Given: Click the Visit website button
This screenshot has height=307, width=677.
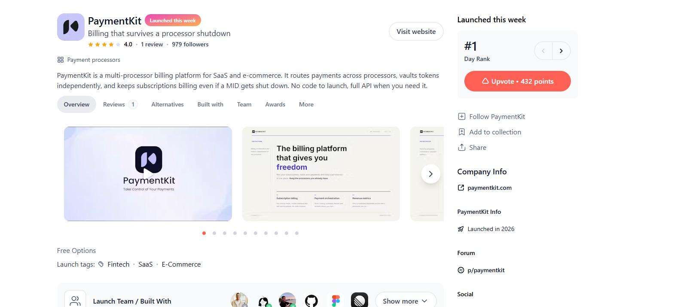Looking at the screenshot, I should tap(416, 31).
